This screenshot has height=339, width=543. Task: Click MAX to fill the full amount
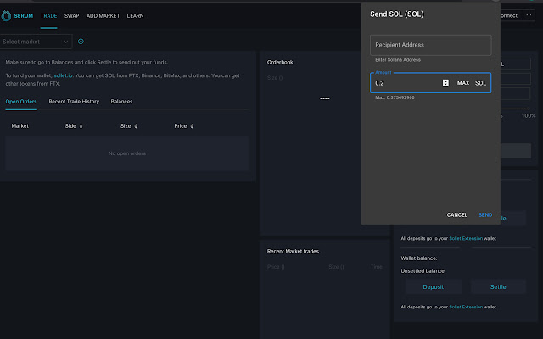point(463,83)
